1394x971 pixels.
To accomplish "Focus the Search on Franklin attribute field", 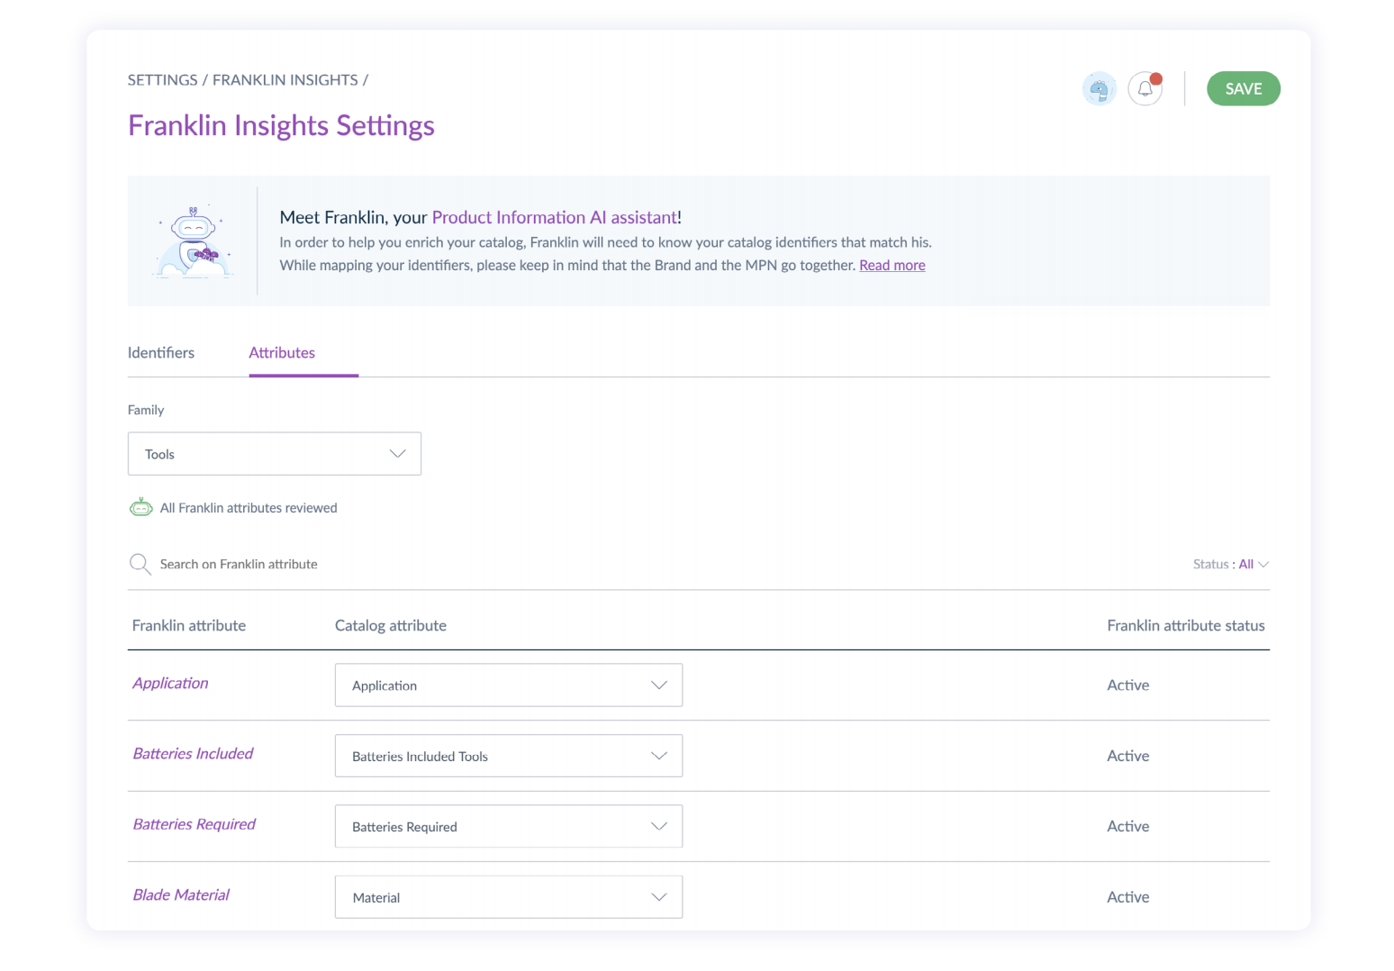I will pos(239,564).
